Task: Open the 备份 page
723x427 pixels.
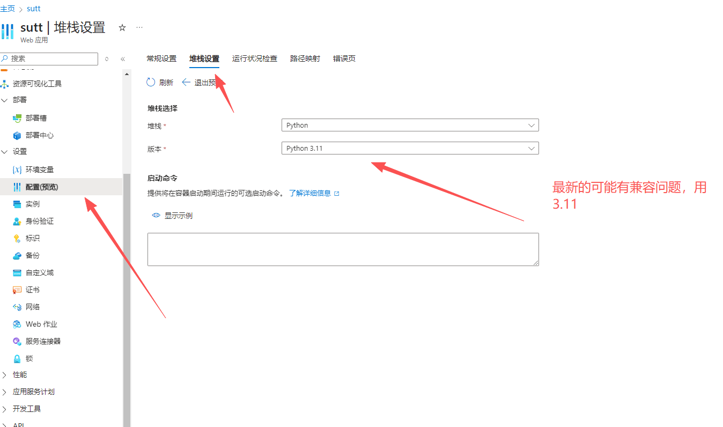Action: [x=32, y=255]
